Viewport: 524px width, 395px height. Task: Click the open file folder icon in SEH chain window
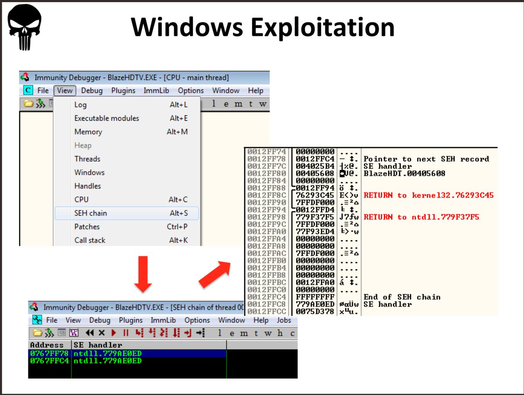38,333
